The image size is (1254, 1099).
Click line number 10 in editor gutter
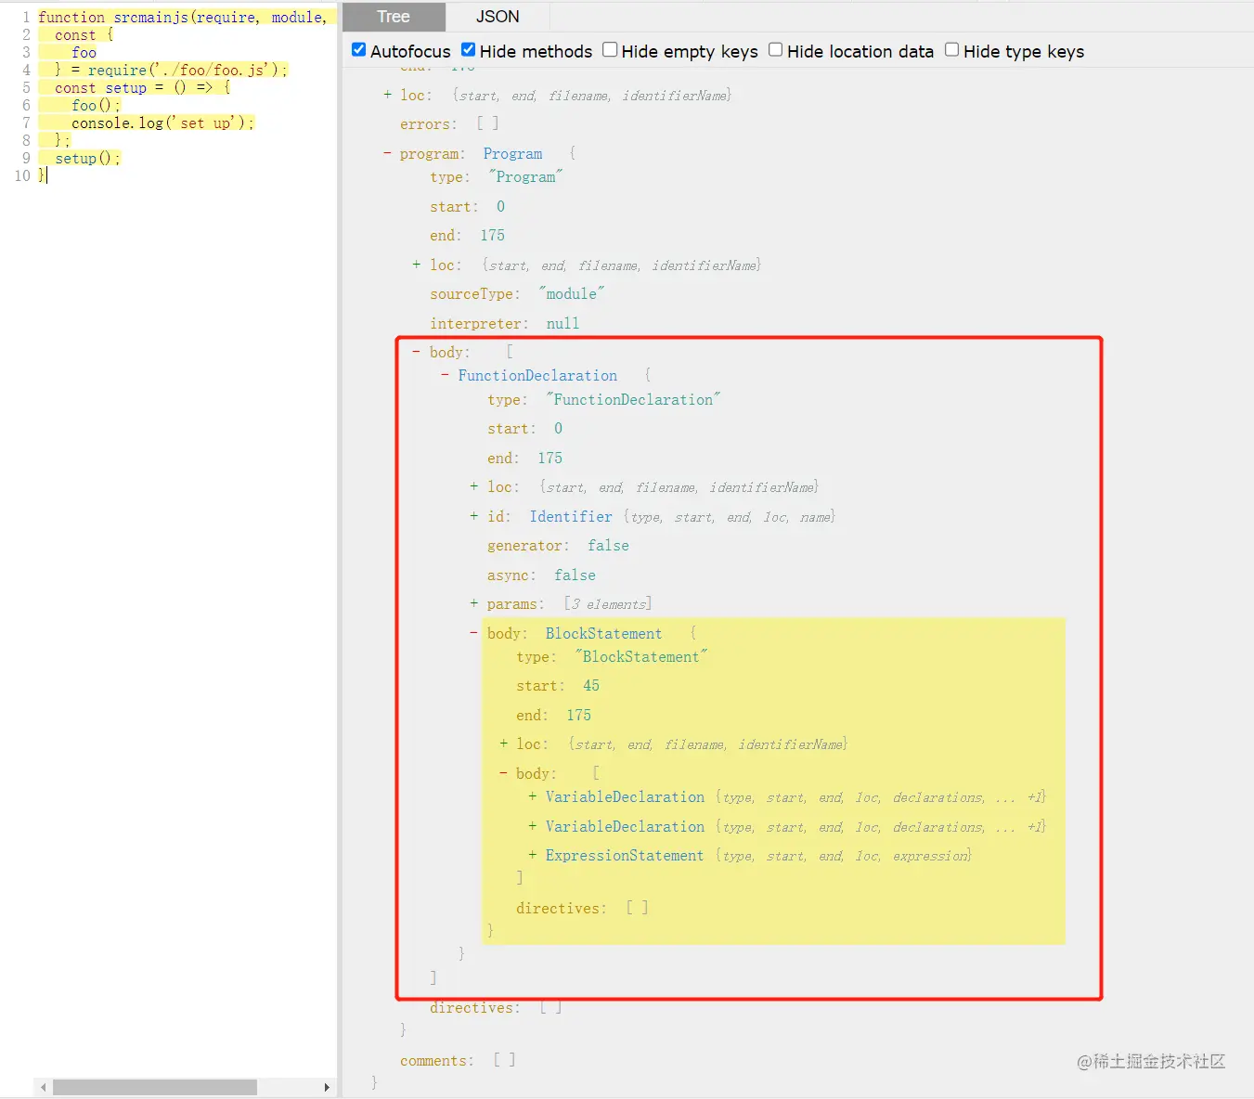(x=22, y=175)
